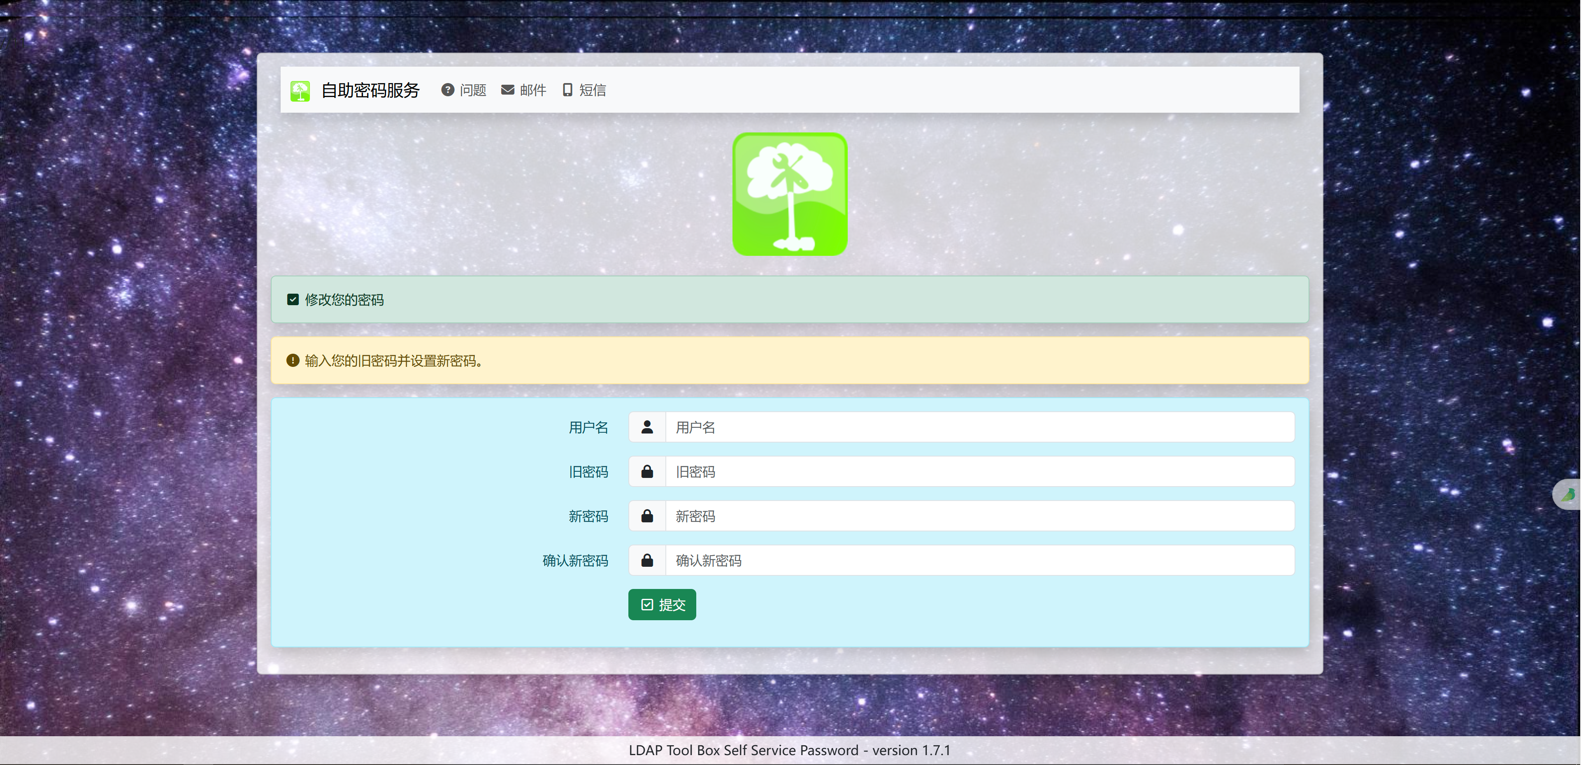Open the 邮件 menu item

[x=532, y=90]
